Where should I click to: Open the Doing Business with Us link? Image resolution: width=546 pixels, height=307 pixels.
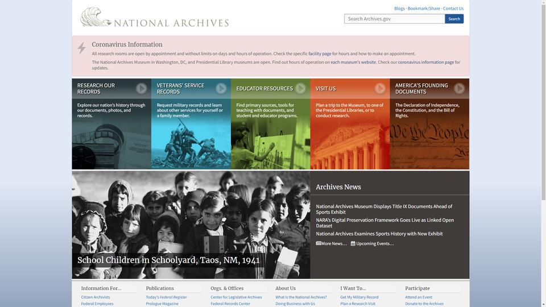pos(295,304)
